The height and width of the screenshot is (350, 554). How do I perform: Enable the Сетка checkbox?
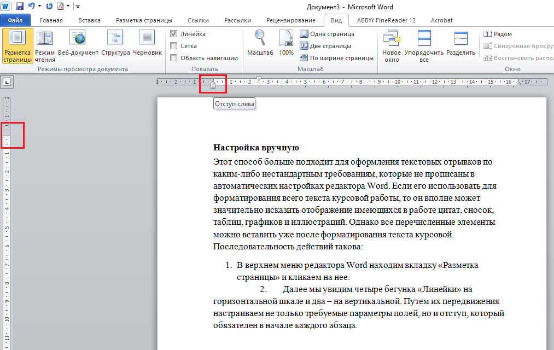click(x=173, y=46)
